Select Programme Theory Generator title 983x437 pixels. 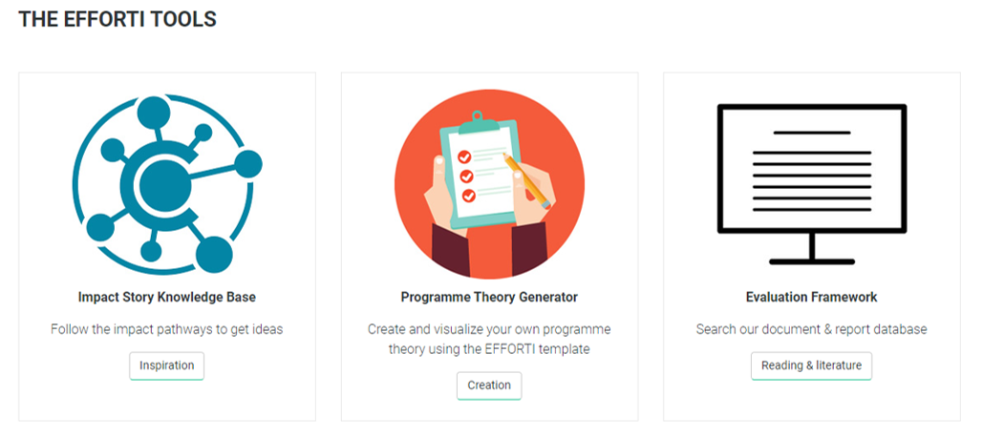(x=489, y=297)
